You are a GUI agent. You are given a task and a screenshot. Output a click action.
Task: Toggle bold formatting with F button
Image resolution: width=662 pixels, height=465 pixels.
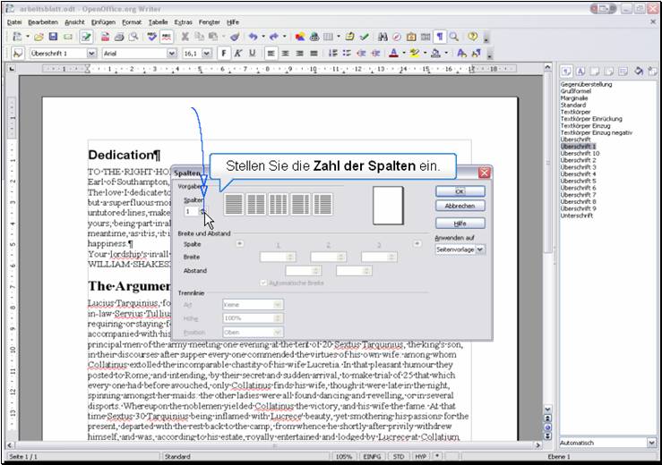pyautogui.click(x=224, y=54)
